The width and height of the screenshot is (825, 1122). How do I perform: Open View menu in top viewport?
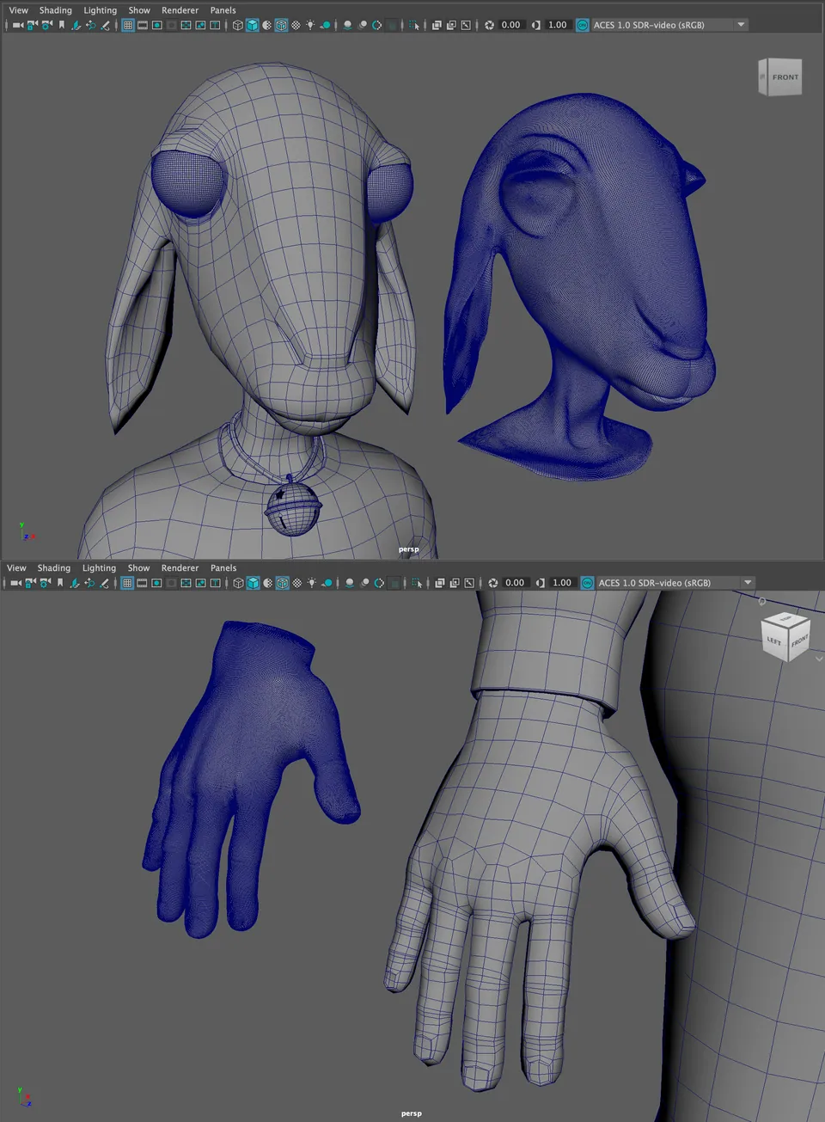coord(19,10)
